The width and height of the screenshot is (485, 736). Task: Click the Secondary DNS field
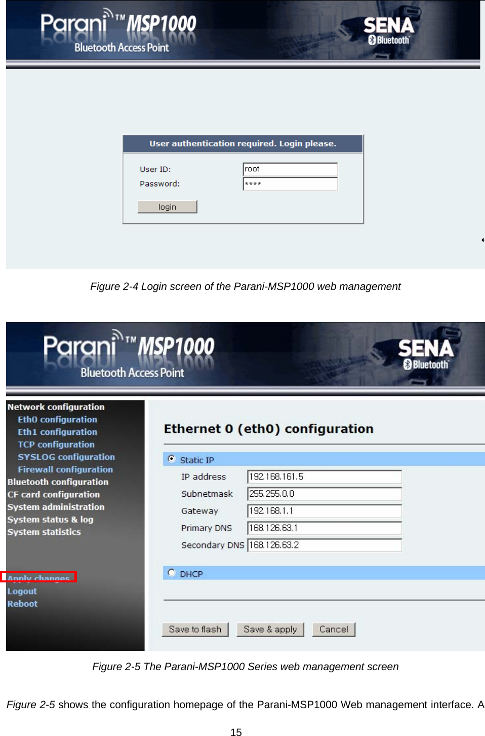[325, 545]
